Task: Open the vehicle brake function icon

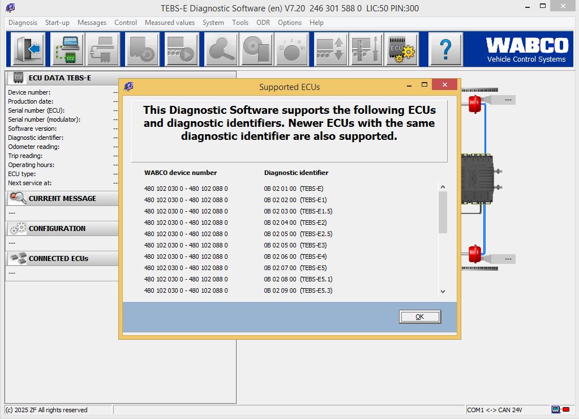Action: pos(143,49)
